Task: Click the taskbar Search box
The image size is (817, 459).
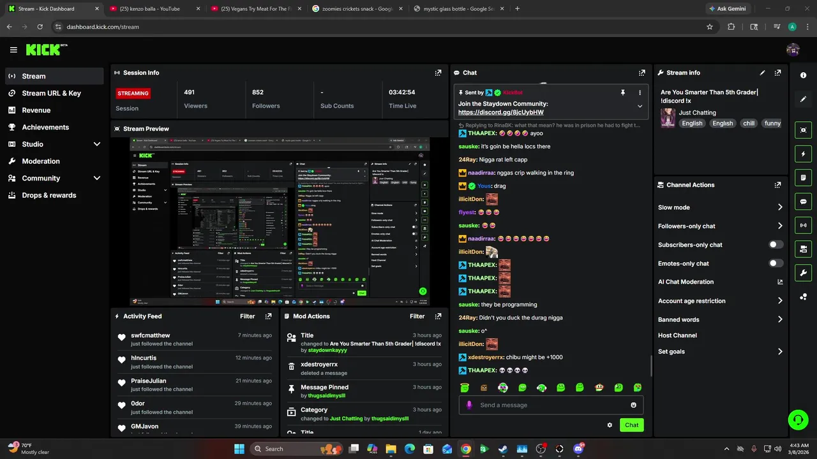Action: pos(297,449)
